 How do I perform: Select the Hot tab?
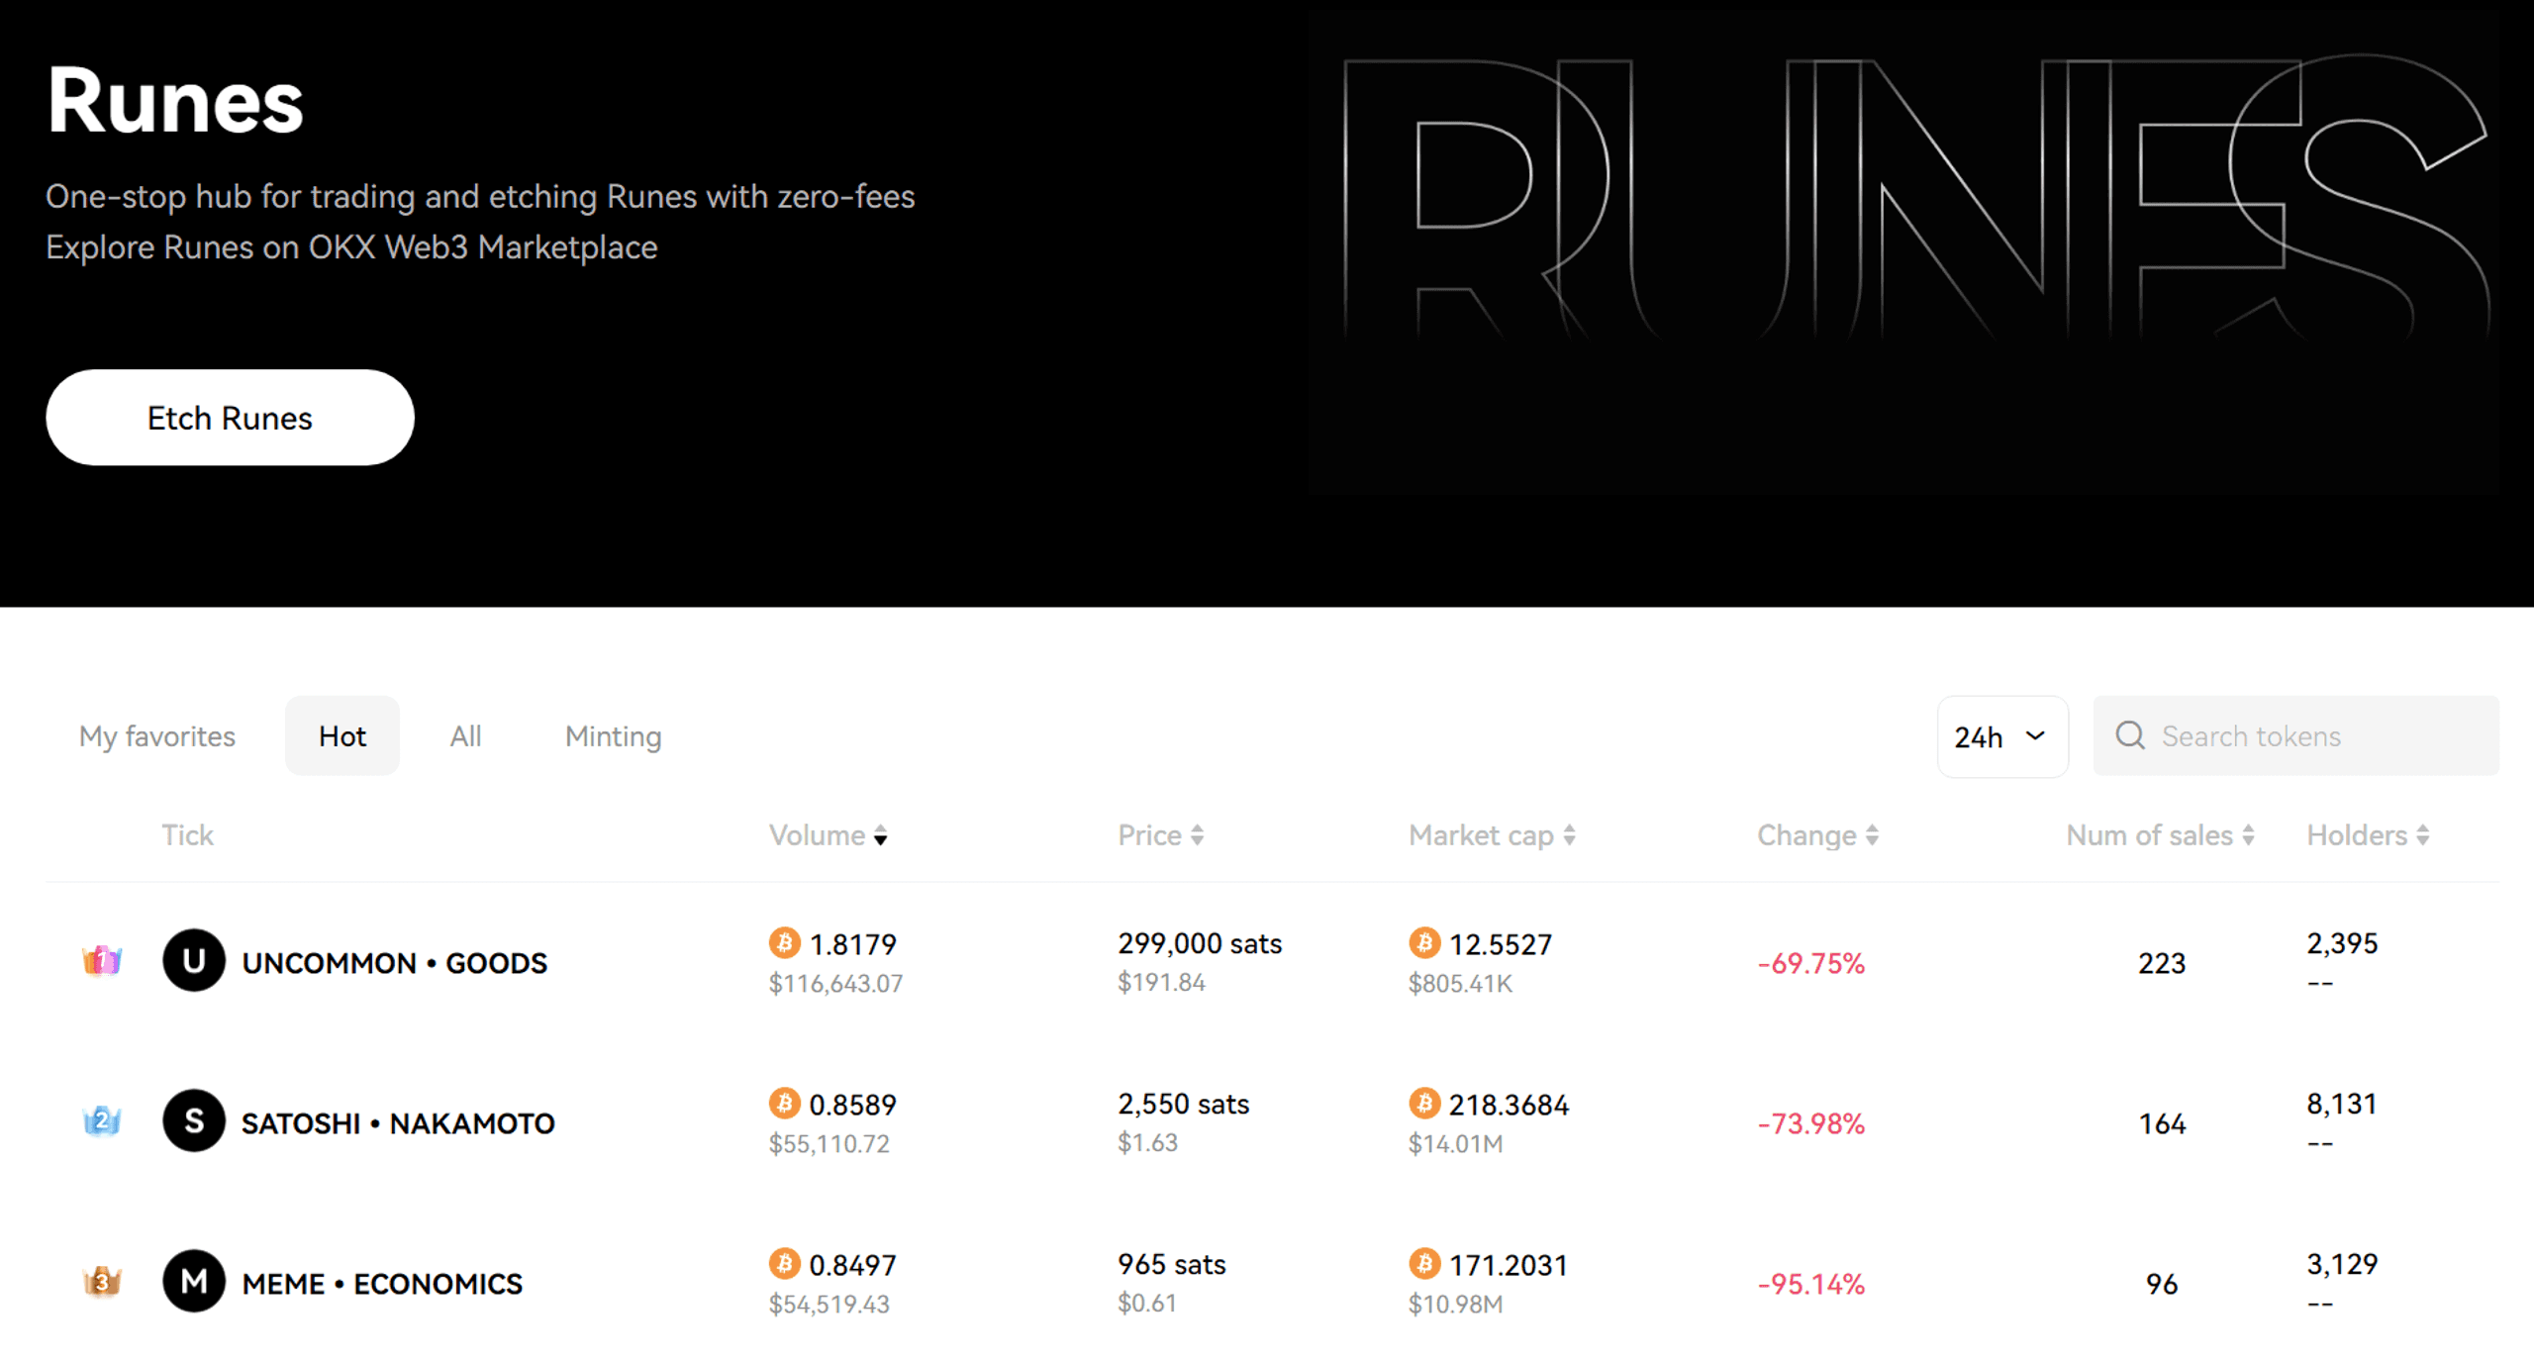[x=343, y=735]
